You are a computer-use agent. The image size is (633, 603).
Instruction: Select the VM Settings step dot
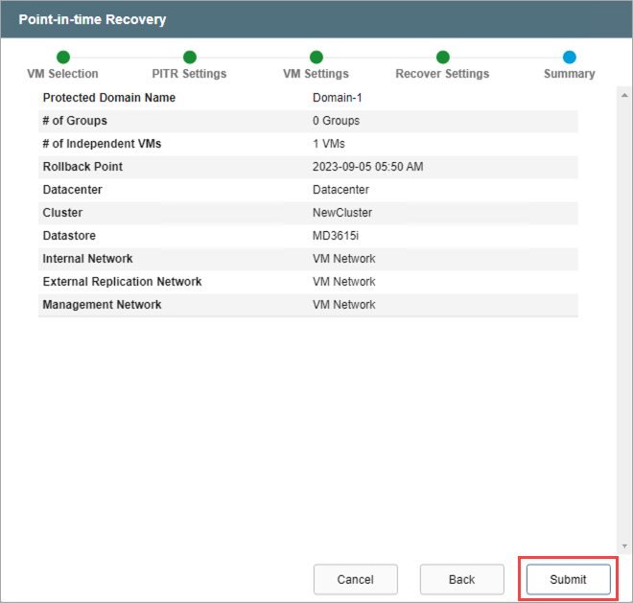click(x=316, y=58)
